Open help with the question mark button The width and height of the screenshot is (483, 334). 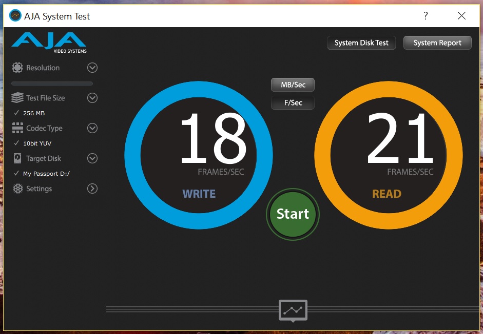[x=426, y=16]
